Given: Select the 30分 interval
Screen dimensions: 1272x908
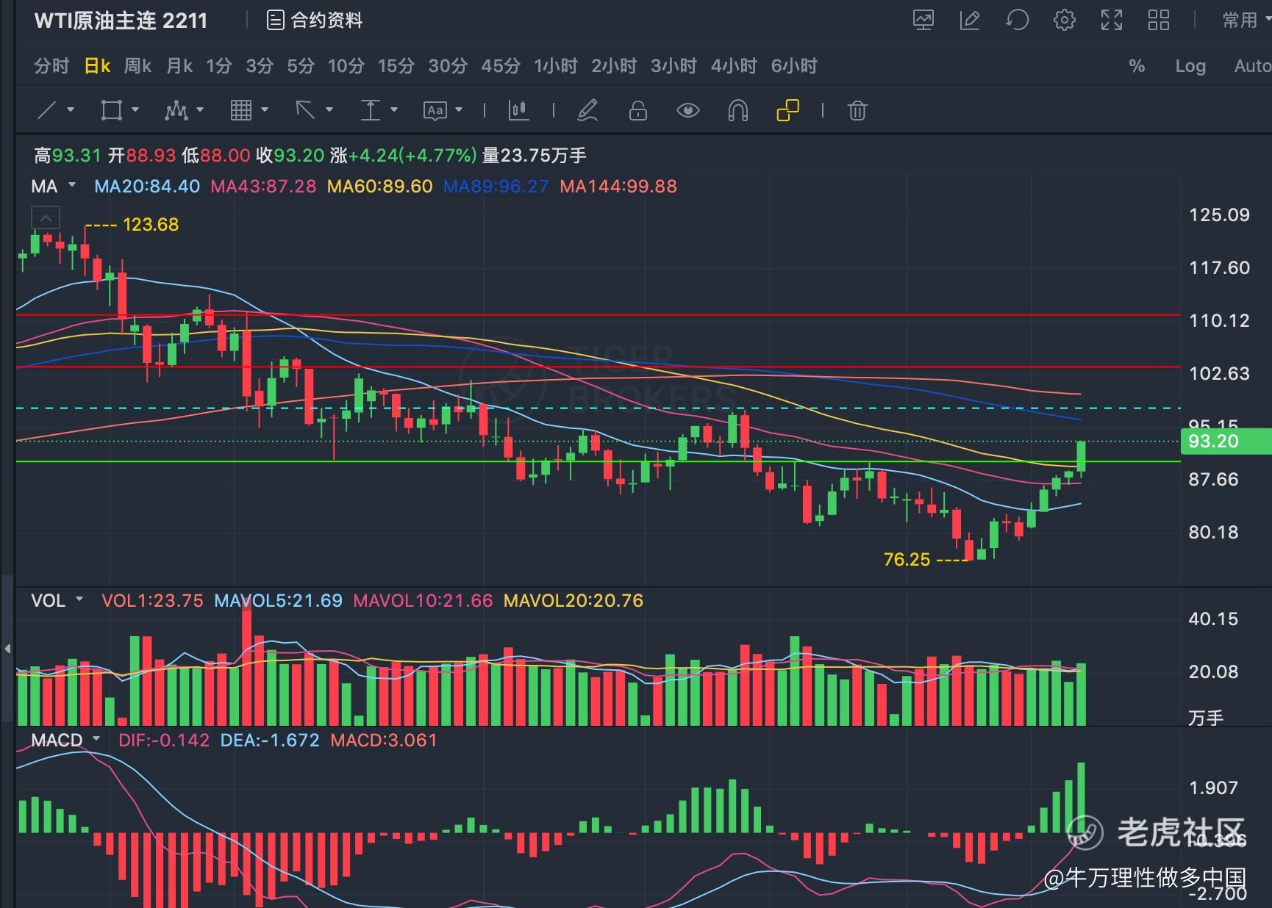Looking at the screenshot, I should pos(448,66).
